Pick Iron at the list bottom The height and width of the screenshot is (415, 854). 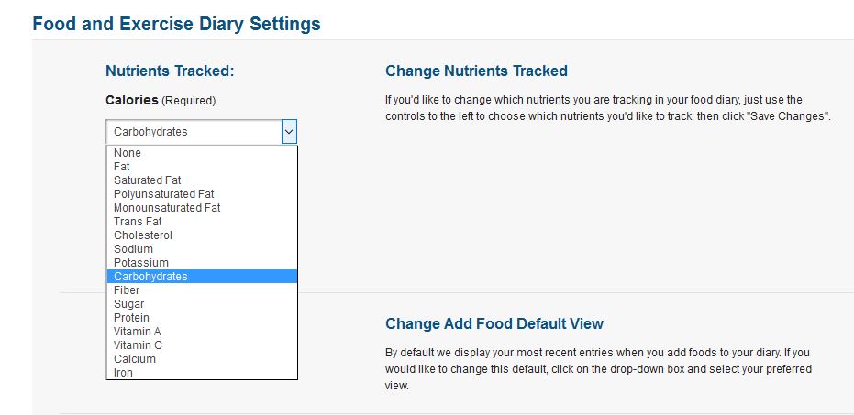[x=123, y=373]
